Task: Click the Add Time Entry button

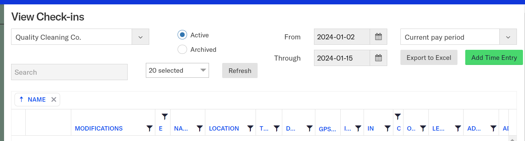Action: pos(494,58)
